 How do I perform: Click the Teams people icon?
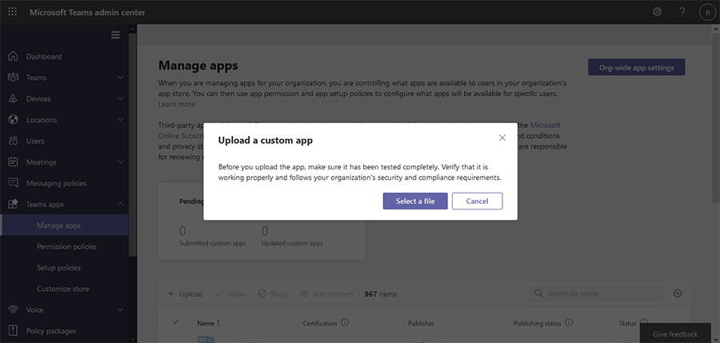[14, 78]
